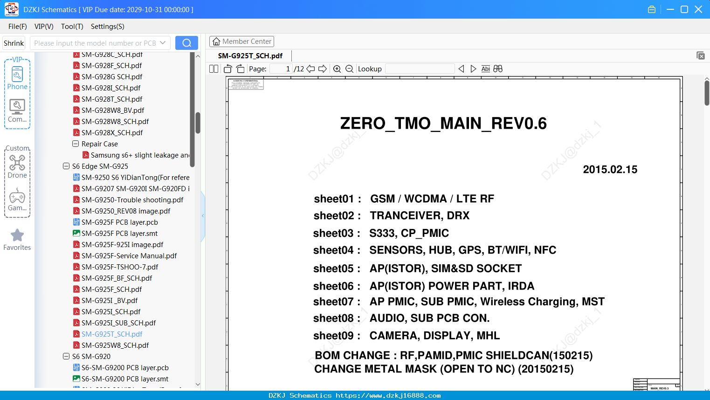The image size is (710, 400).
Task: Collapse the S6 SM-G920 tree node
Action: click(x=66, y=357)
